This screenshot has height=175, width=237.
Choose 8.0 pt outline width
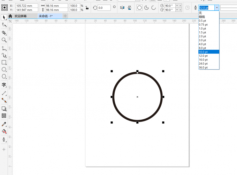tap(209, 48)
